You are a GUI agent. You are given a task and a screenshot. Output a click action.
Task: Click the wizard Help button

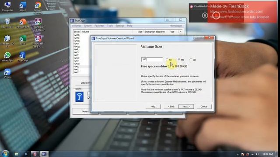point(153,106)
